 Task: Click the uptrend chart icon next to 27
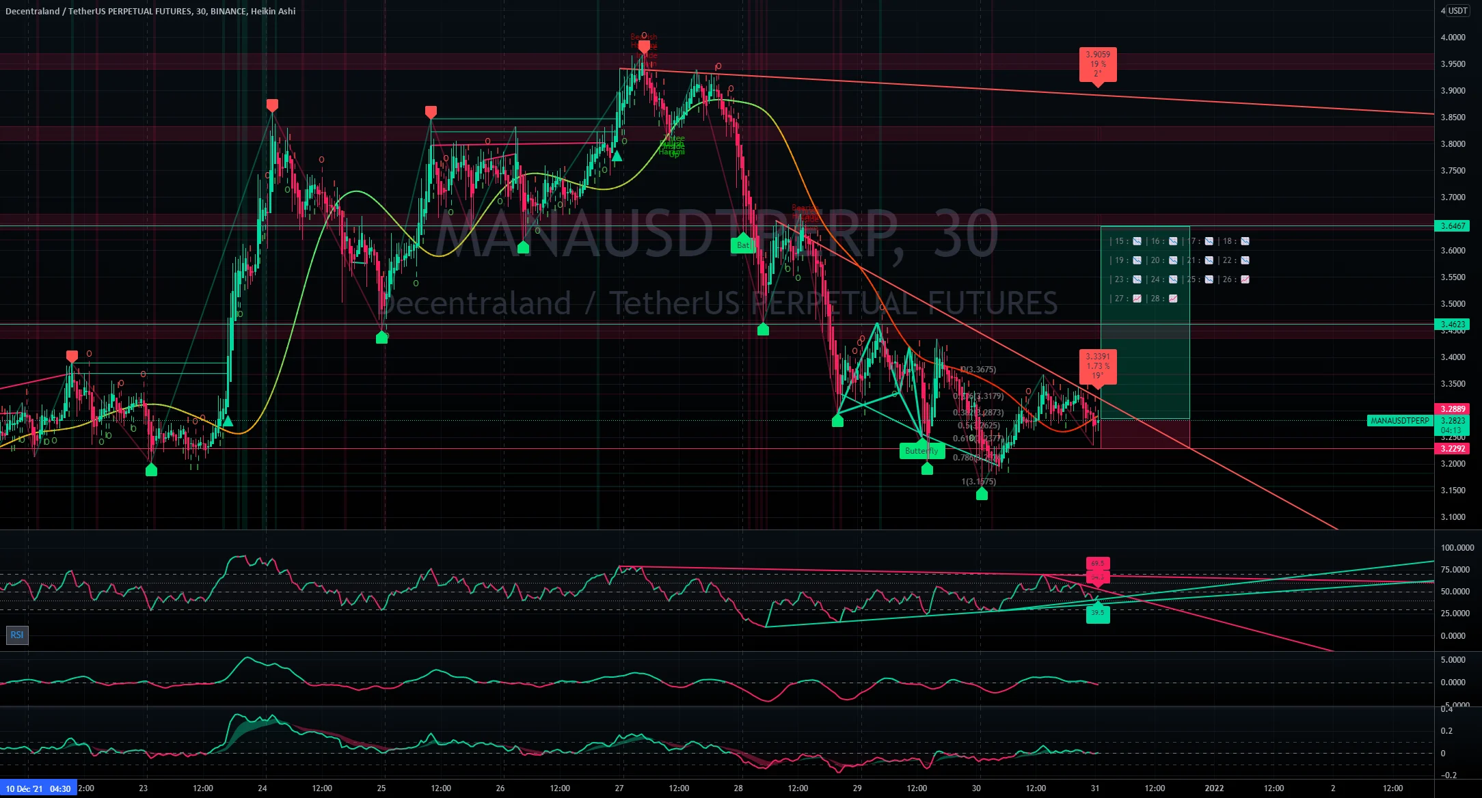pyautogui.click(x=1137, y=299)
